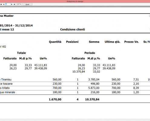Click the Totale section label

[x=21, y=53]
